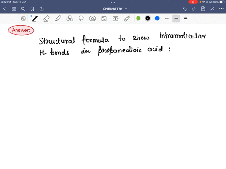Activate the laser pointer tool
226x169 pixels.
(x=127, y=18)
